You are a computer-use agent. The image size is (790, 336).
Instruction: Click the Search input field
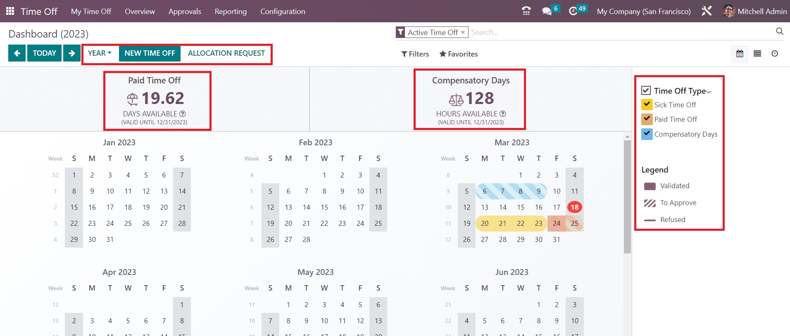pos(620,32)
